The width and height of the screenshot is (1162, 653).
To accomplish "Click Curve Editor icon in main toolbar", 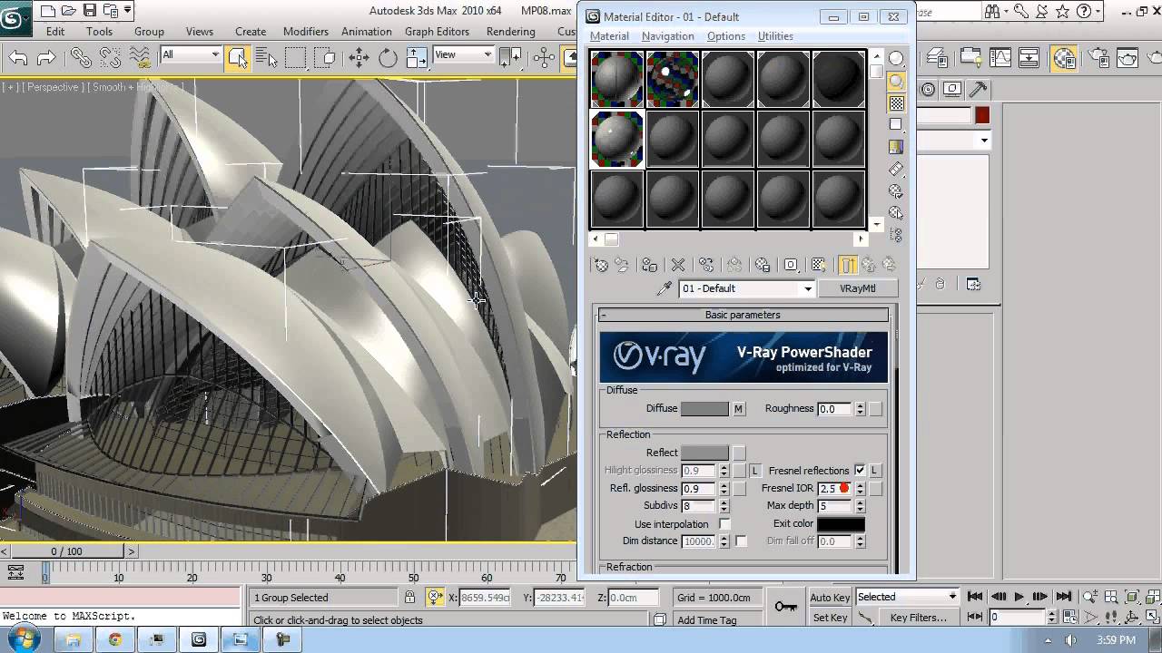I will coord(1000,58).
